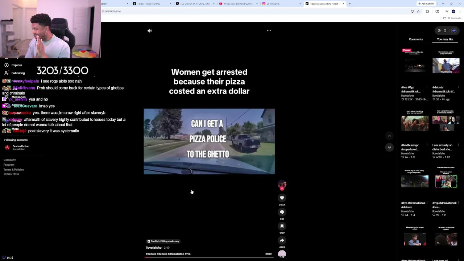This screenshot has width=464, height=261.
Task: Open the man tossing baby in pool thumbnail
Action: 446,65
